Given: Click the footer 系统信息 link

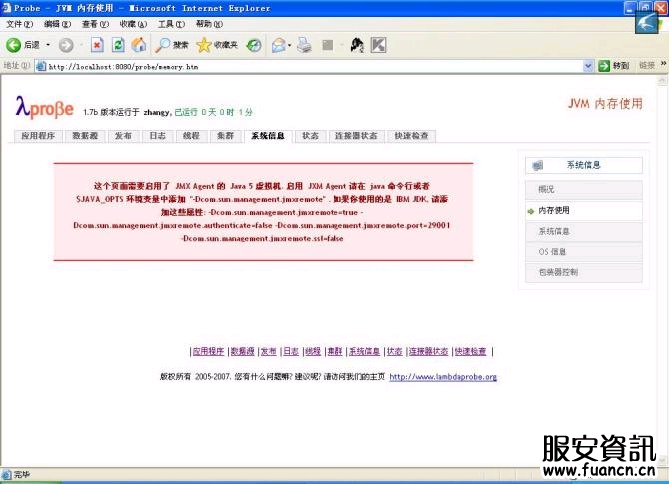Looking at the screenshot, I should pyautogui.click(x=364, y=351).
